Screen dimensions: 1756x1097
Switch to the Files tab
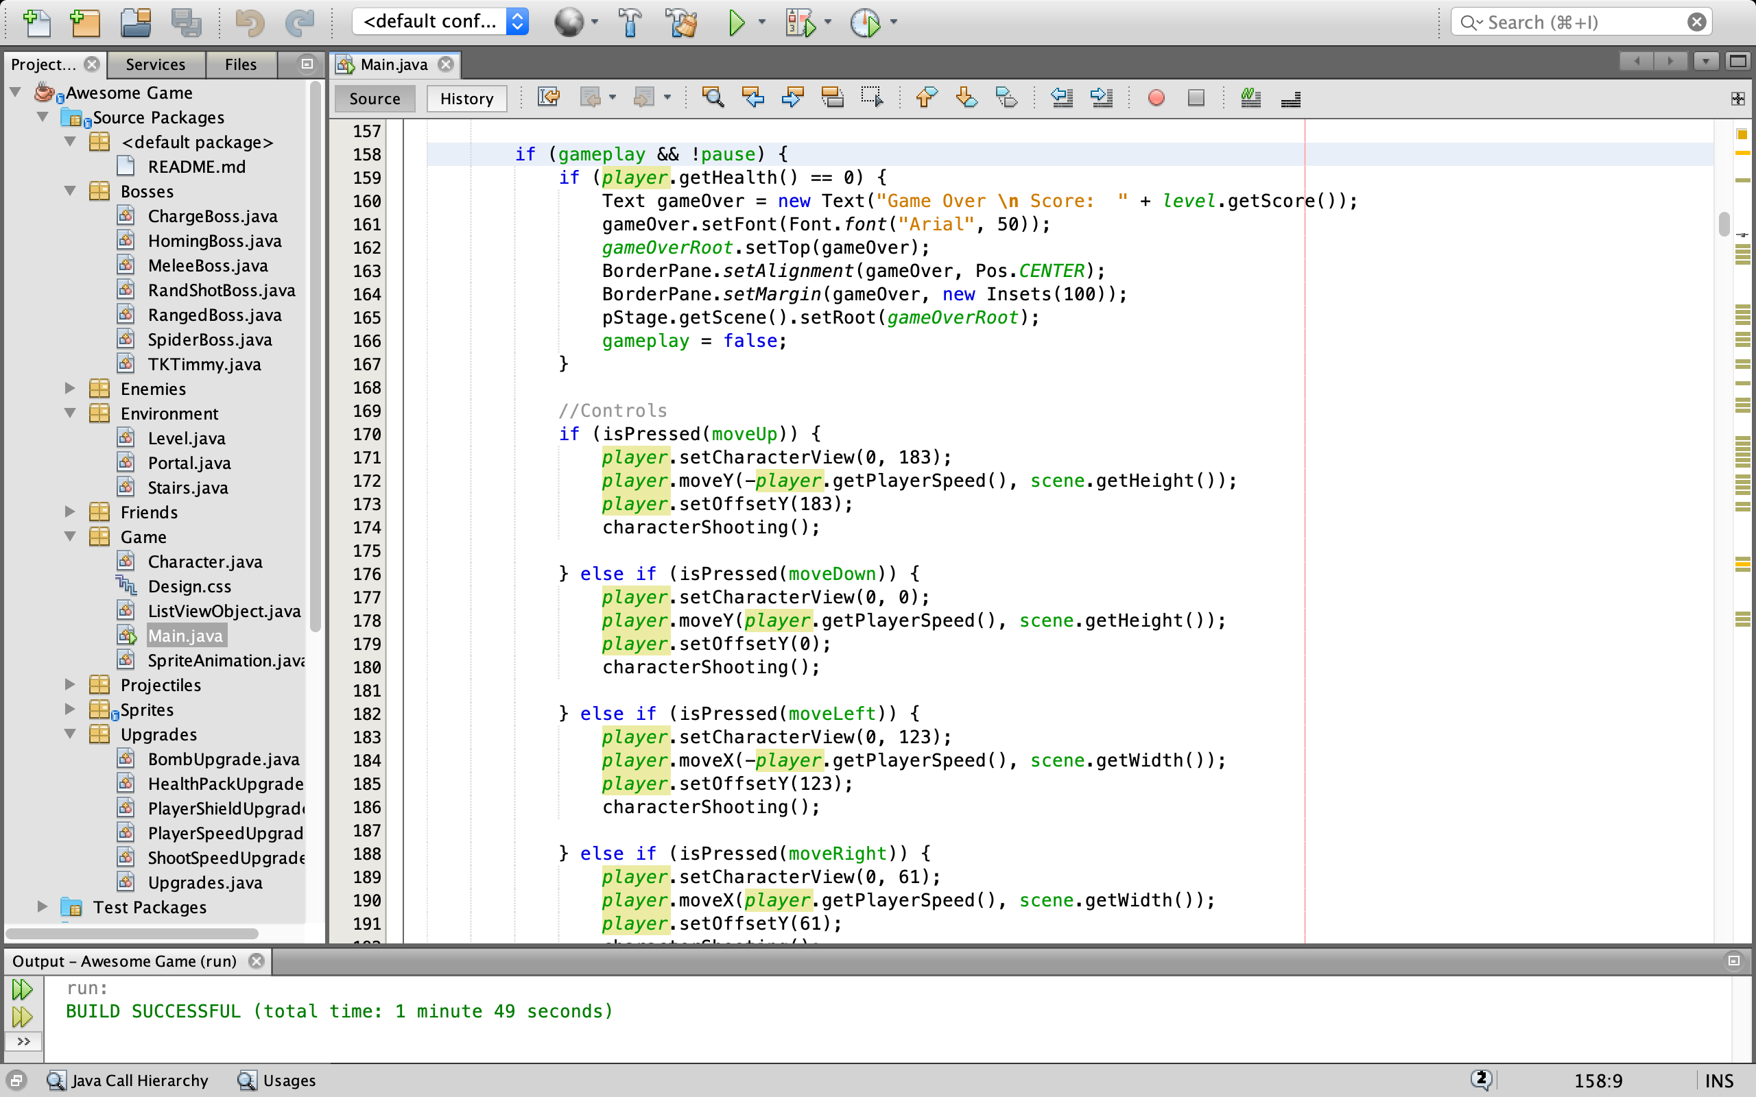pos(240,64)
